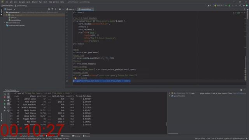Viewport: 249px width, 140px height.
Task: Click the green plugin icon at toolbar end
Action: [x=247, y=6]
